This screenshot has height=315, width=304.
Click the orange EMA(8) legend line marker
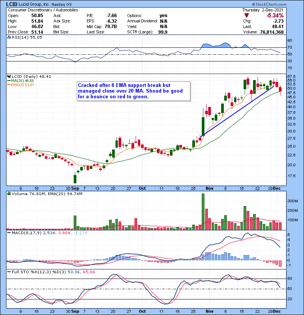[9, 85]
